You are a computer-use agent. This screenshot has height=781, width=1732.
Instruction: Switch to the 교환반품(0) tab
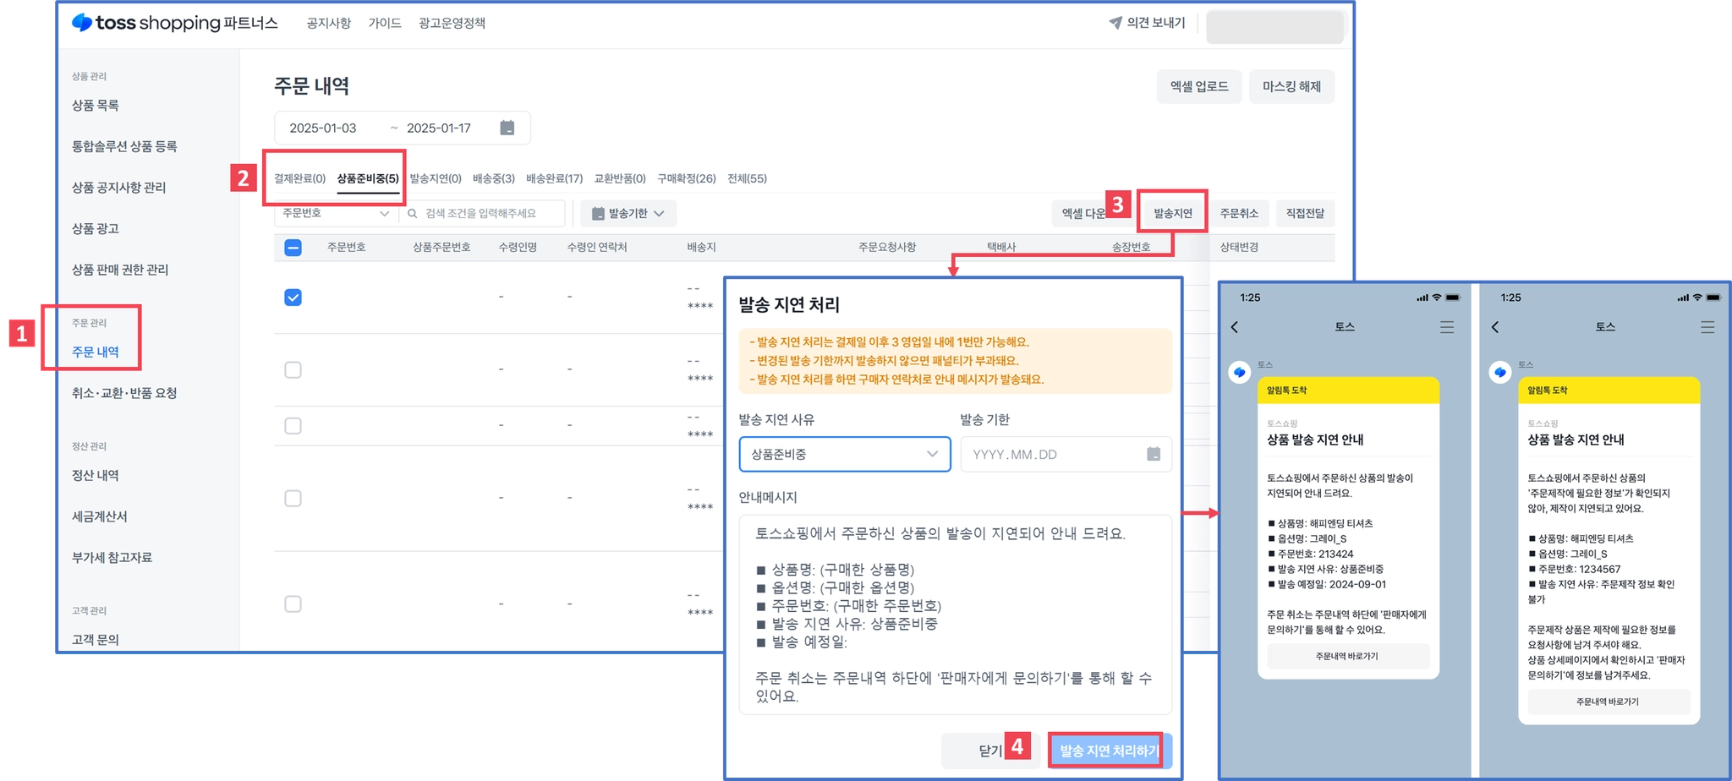tap(620, 178)
